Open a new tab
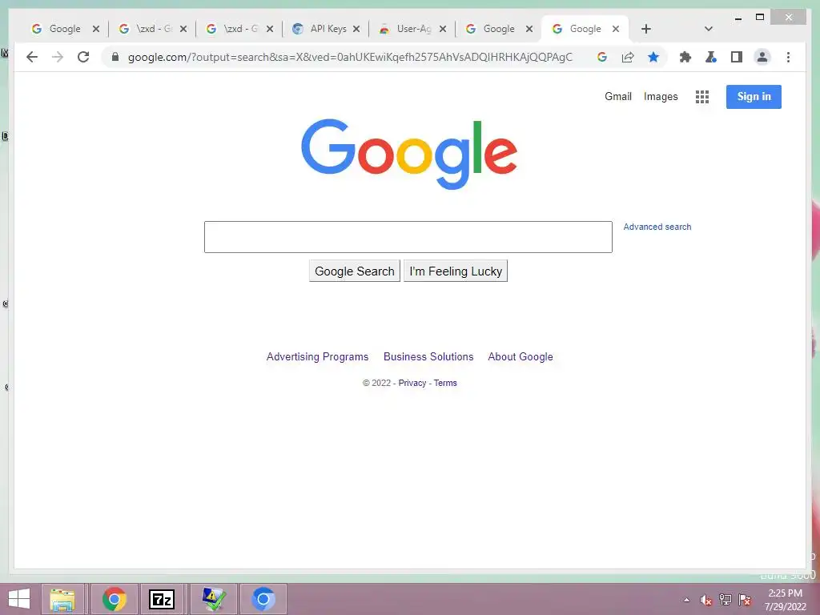The width and height of the screenshot is (820, 615). click(646, 29)
